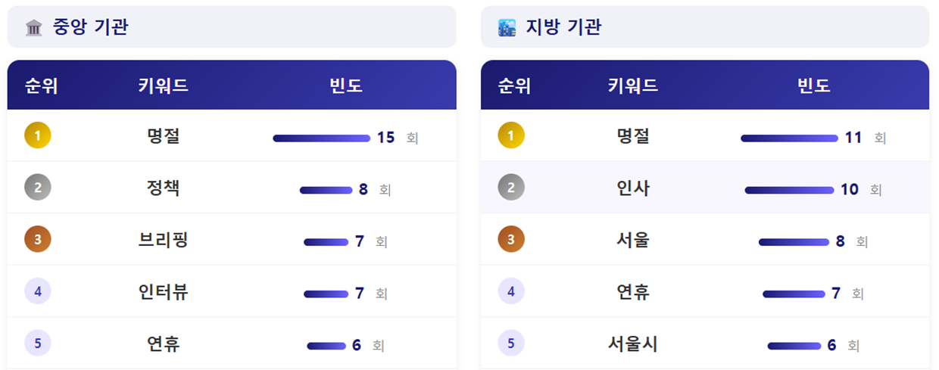Click gold rank 1 badge in 지방 기관
This screenshot has height=370, width=939.
pyautogui.click(x=511, y=135)
